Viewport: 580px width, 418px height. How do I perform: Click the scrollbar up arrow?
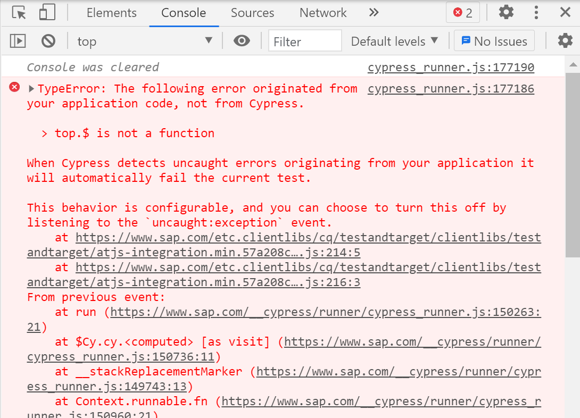pos(573,65)
